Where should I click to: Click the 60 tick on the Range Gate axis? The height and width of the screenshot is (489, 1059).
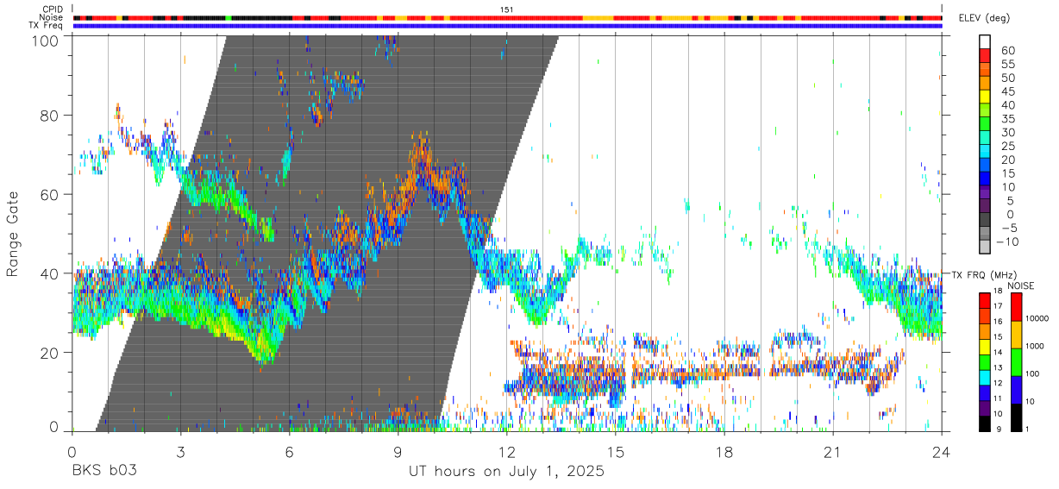tap(51, 194)
